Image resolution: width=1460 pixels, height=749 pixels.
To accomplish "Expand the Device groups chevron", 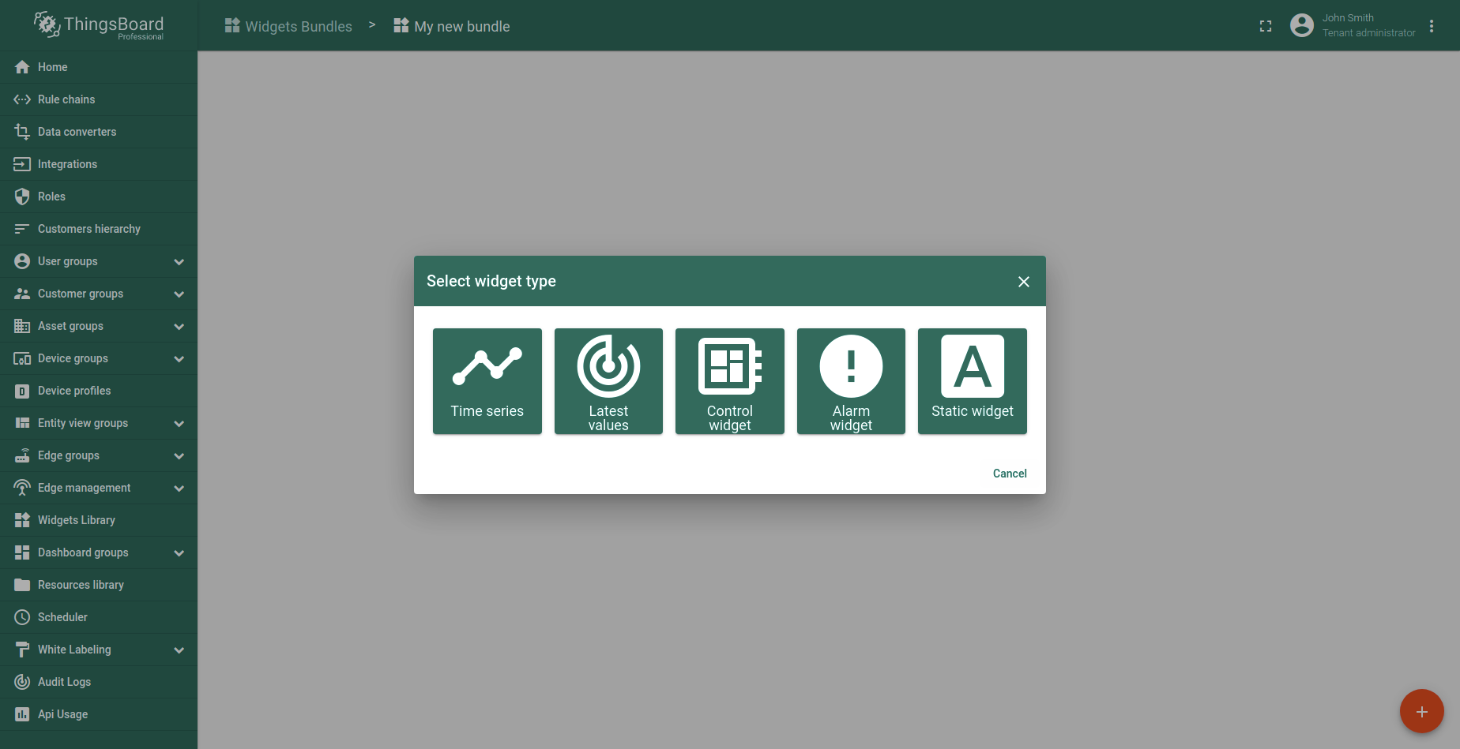I will tap(179, 359).
